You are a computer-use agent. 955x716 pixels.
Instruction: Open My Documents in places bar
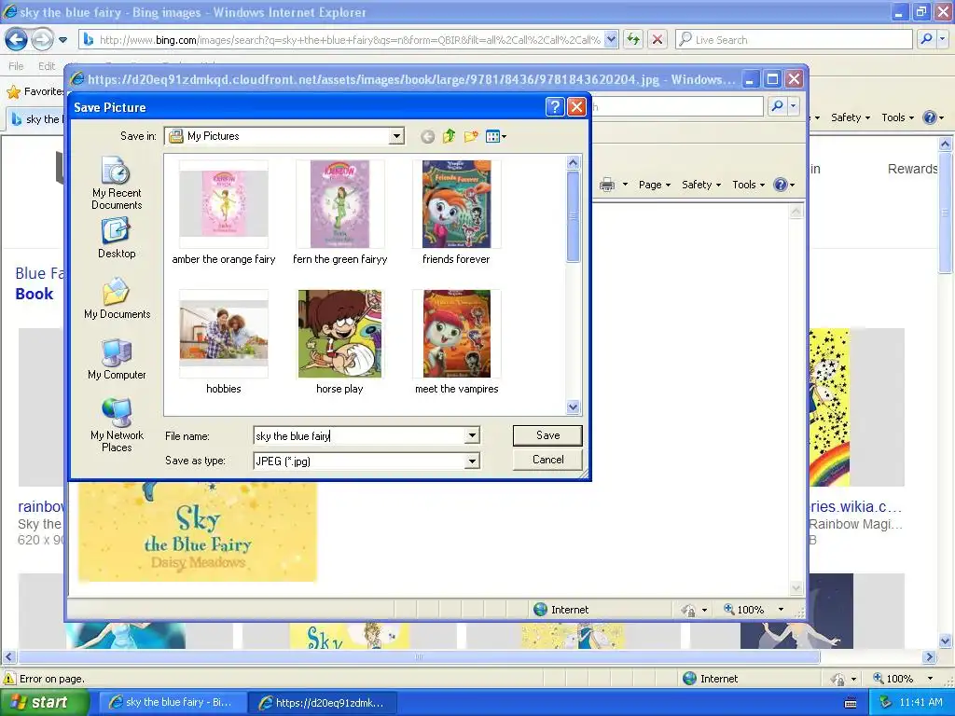click(117, 298)
